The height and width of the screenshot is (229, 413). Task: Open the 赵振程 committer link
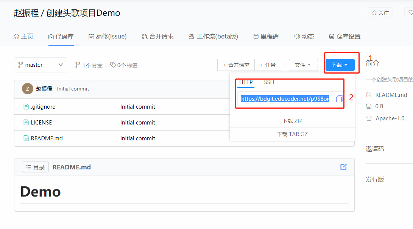tap(44, 89)
